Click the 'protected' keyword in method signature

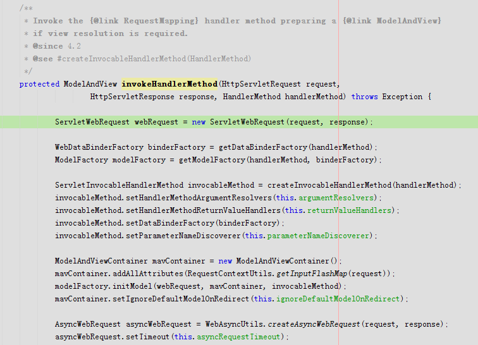tap(39, 84)
